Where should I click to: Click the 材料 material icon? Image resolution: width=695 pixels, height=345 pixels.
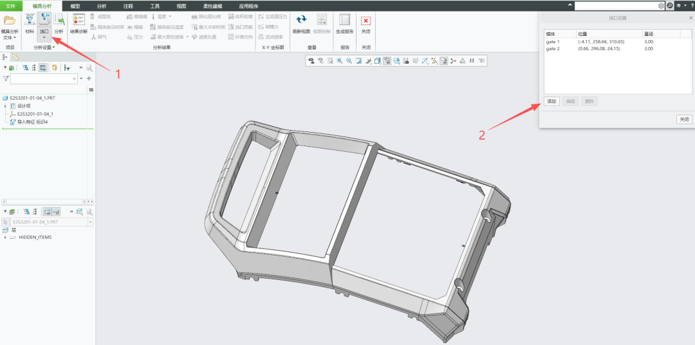30,20
